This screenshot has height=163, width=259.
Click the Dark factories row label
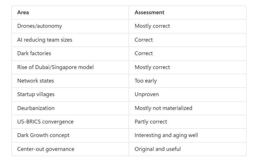click(34, 53)
